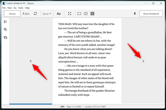Open the Aa font settings
The image size is (166, 110).
[59, 14]
